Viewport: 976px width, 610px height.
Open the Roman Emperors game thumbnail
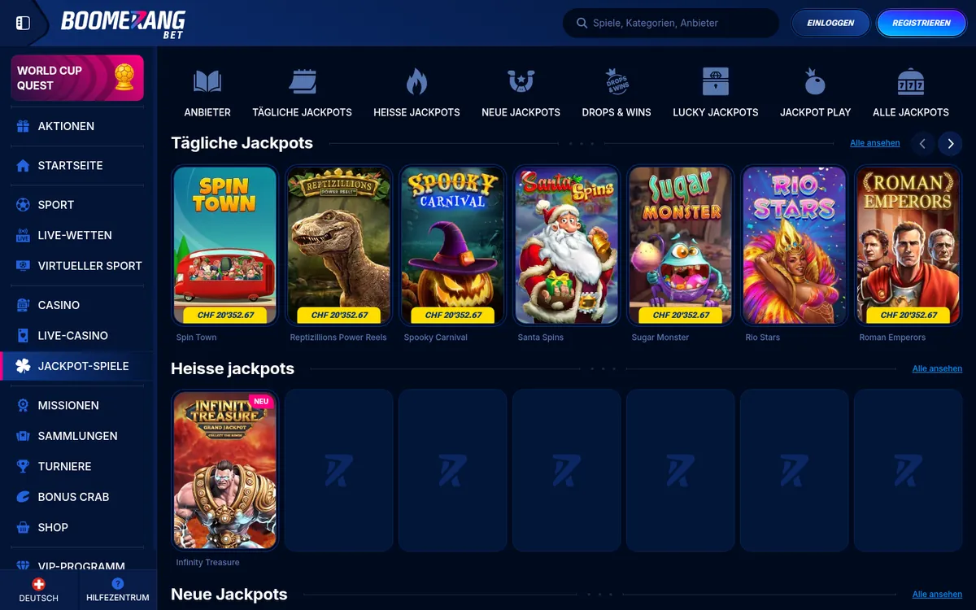coord(908,246)
